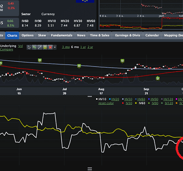Click the splitter handle below volatility chart
Image resolution: width=183 pixels, height=171 pixels.
[x=90, y=169]
